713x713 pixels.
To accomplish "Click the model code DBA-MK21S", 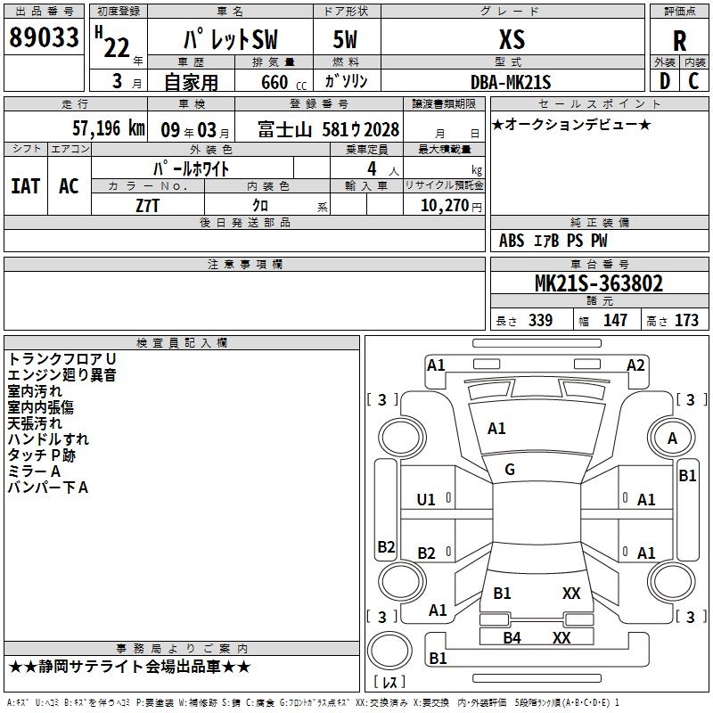I will pos(511,81).
